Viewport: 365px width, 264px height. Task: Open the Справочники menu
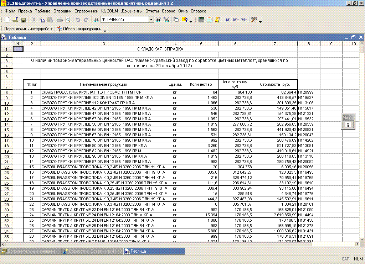(86, 11)
